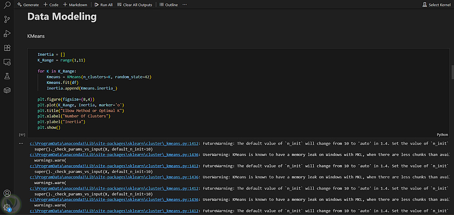
Task: Open the Extensions view
Action: pyautogui.click(x=7, y=48)
